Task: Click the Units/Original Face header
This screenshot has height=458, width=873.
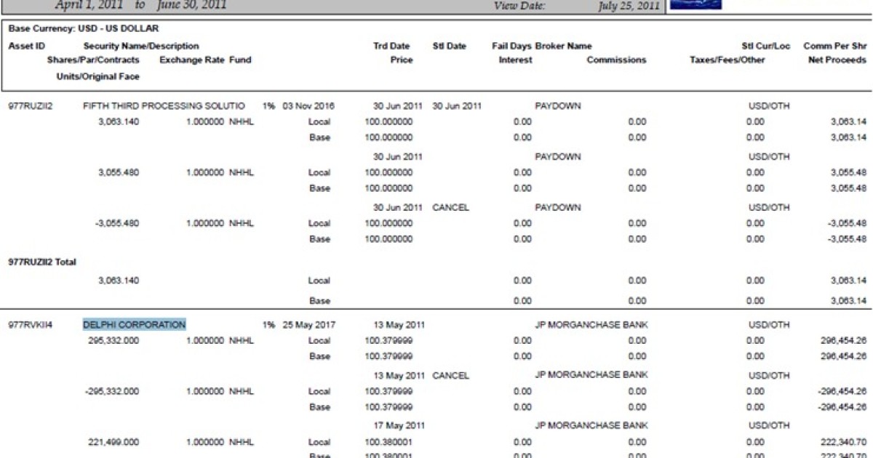Action: point(98,76)
